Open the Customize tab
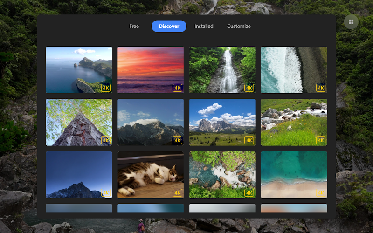The height and width of the screenshot is (233, 373). (x=239, y=26)
